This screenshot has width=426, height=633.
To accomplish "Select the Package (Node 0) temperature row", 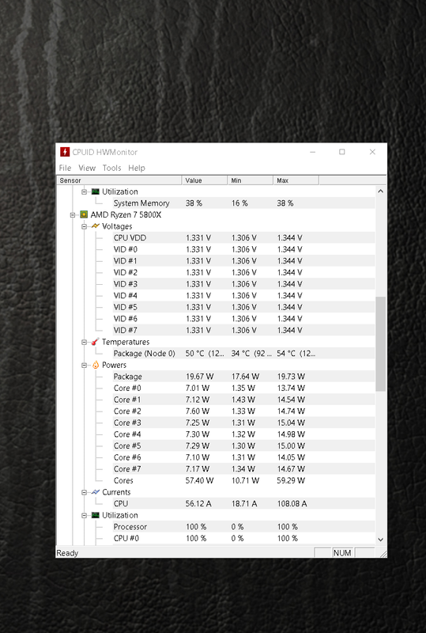I will [x=243, y=354].
